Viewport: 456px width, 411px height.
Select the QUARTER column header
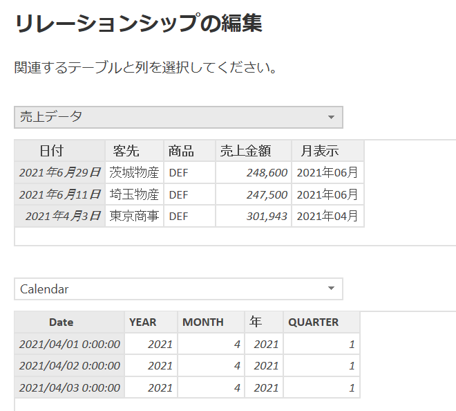(x=321, y=322)
